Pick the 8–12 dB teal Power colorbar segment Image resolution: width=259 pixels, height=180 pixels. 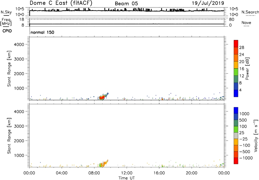pyautogui.click(x=236, y=79)
